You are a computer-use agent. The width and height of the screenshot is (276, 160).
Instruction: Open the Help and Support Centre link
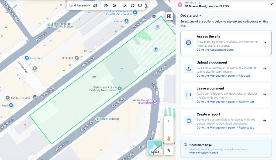[x=203, y=153]
